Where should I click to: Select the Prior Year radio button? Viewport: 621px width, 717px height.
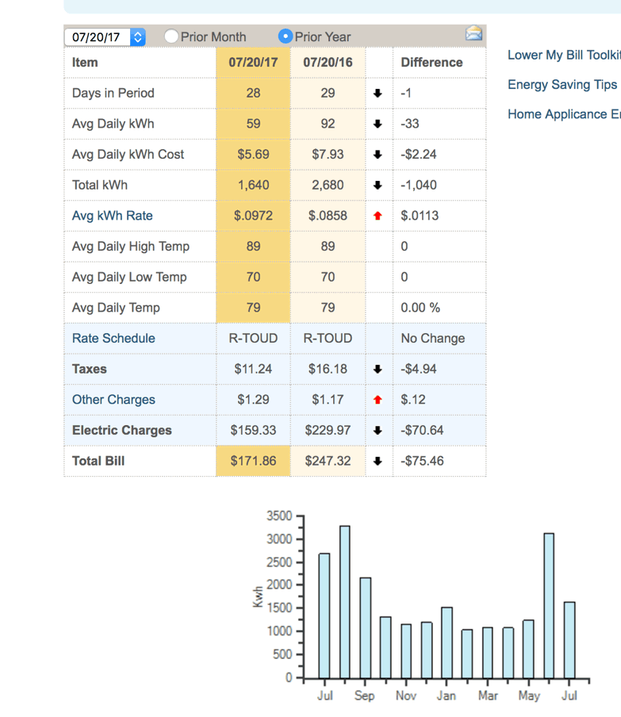(285, 36)
